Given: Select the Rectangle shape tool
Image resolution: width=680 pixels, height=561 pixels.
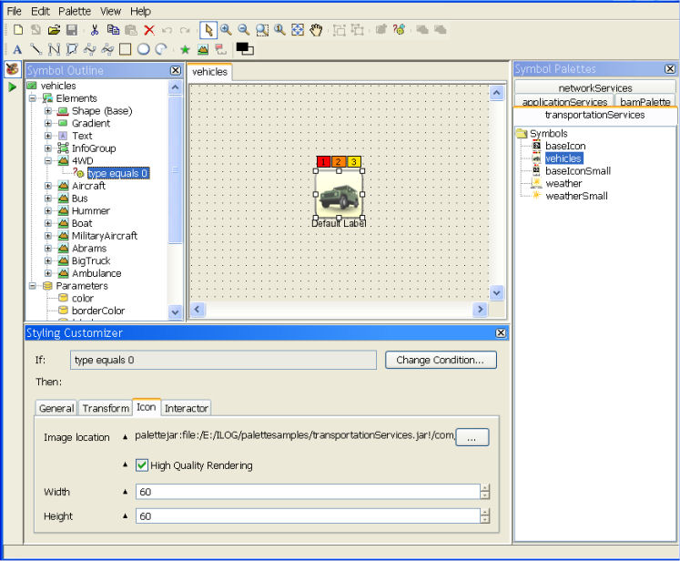Looking at the screenshot, I should 126,49.
